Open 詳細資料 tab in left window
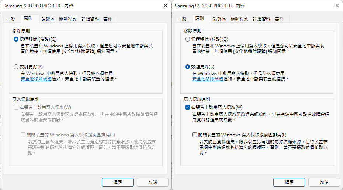The image size is (343, 190). pyautogui.click(x=90, y=19)
